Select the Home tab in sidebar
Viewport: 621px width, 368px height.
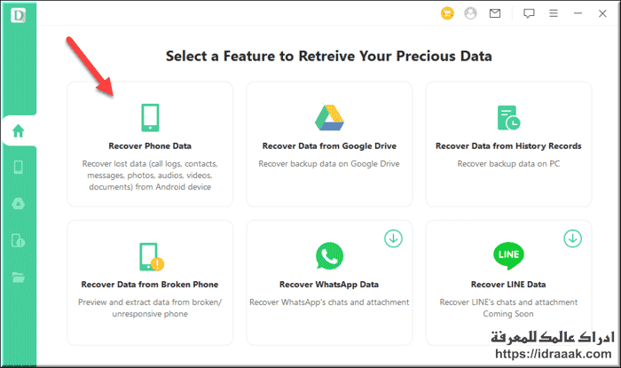(x=19, y=130)
